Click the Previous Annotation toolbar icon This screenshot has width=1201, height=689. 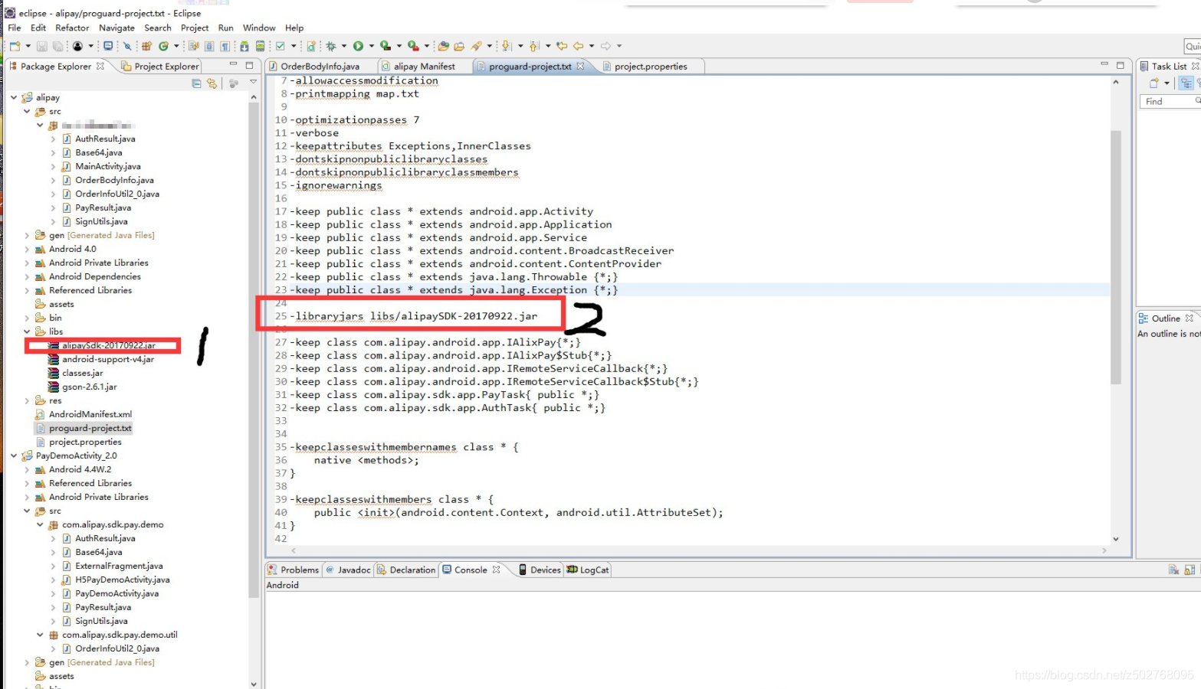coord(533,46)
